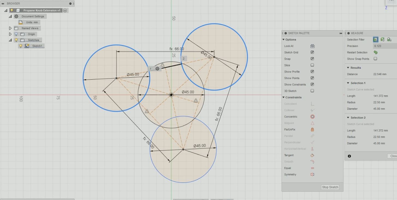Collapse the Selection 1 section
397x200 pixels.
[x=348, y=83]
